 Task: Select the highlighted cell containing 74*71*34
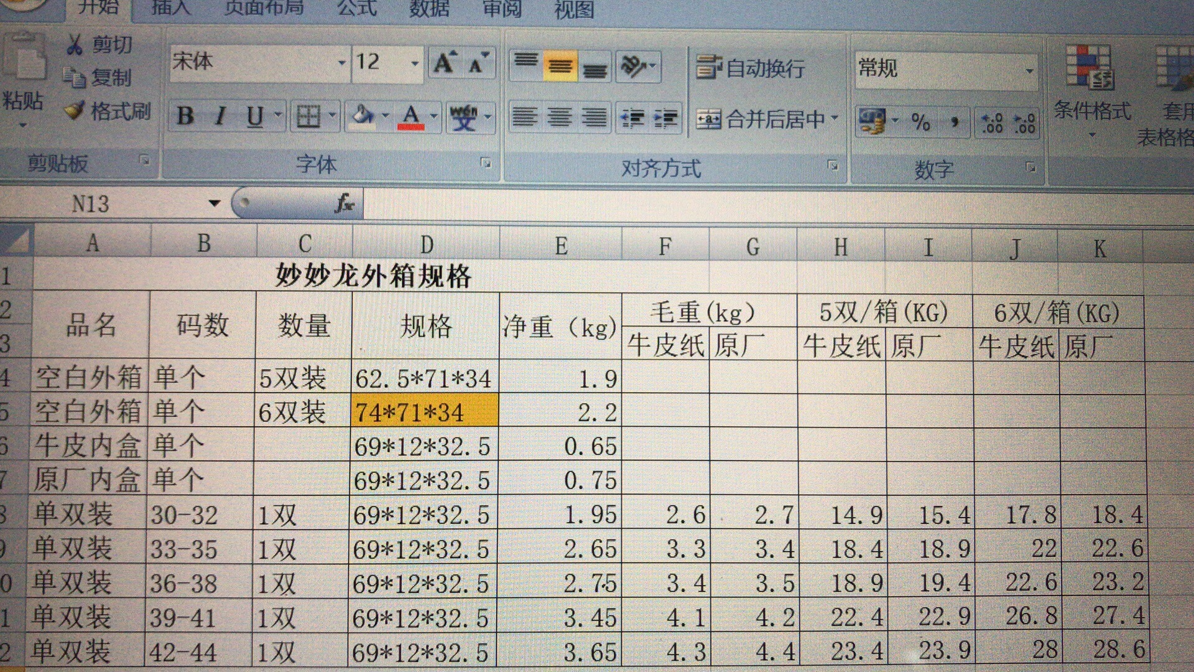point(425,411)
